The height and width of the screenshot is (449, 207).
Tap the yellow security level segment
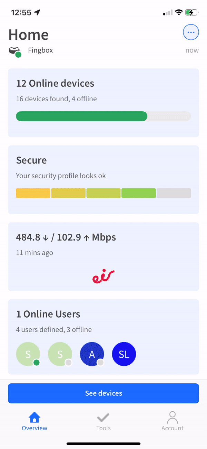33,193
